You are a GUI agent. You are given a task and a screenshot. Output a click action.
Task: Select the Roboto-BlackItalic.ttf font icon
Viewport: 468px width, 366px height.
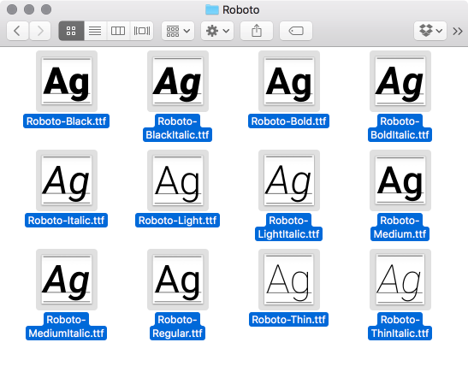tap(178, 81)
